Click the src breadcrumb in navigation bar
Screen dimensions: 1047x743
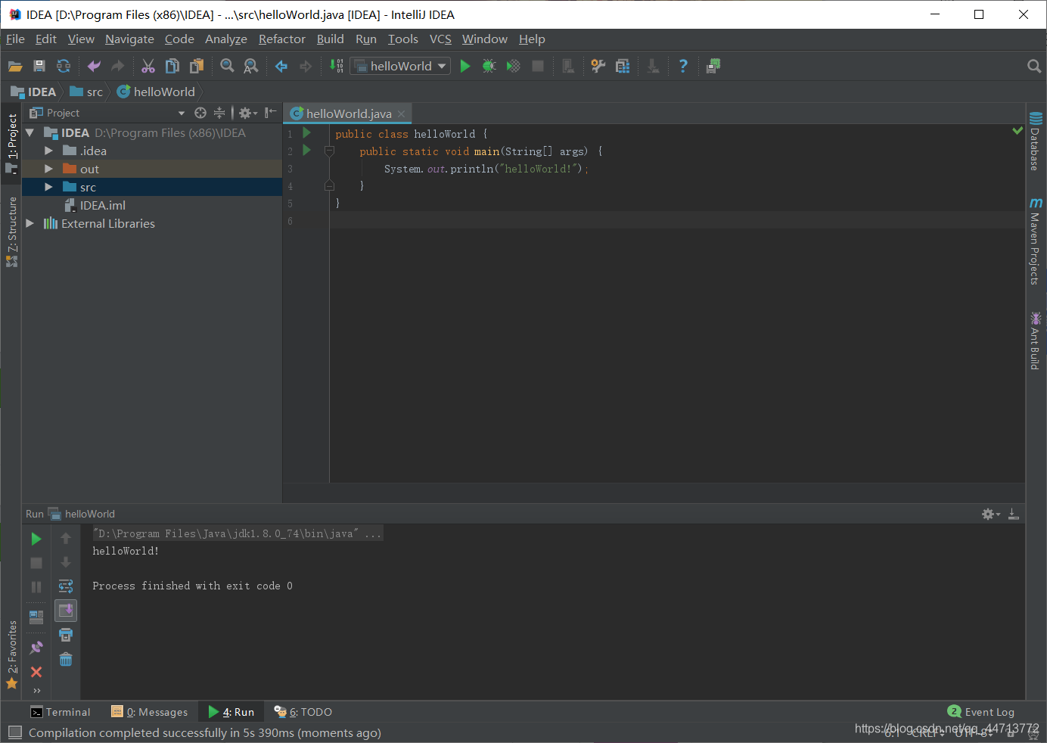pyautogui.click(x=86, y=92)
